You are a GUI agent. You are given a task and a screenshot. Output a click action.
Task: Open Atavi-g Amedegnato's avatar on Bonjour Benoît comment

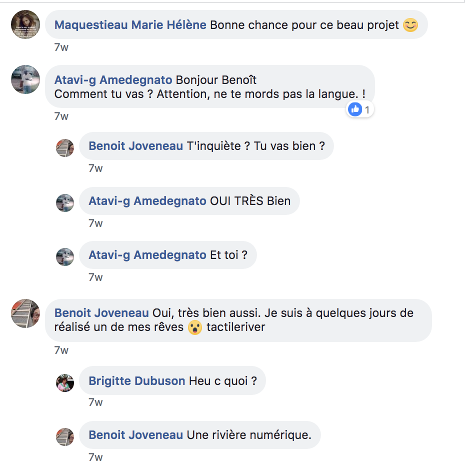point(25,79)
